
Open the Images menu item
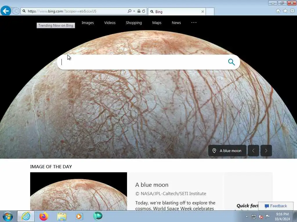point(88,23)
